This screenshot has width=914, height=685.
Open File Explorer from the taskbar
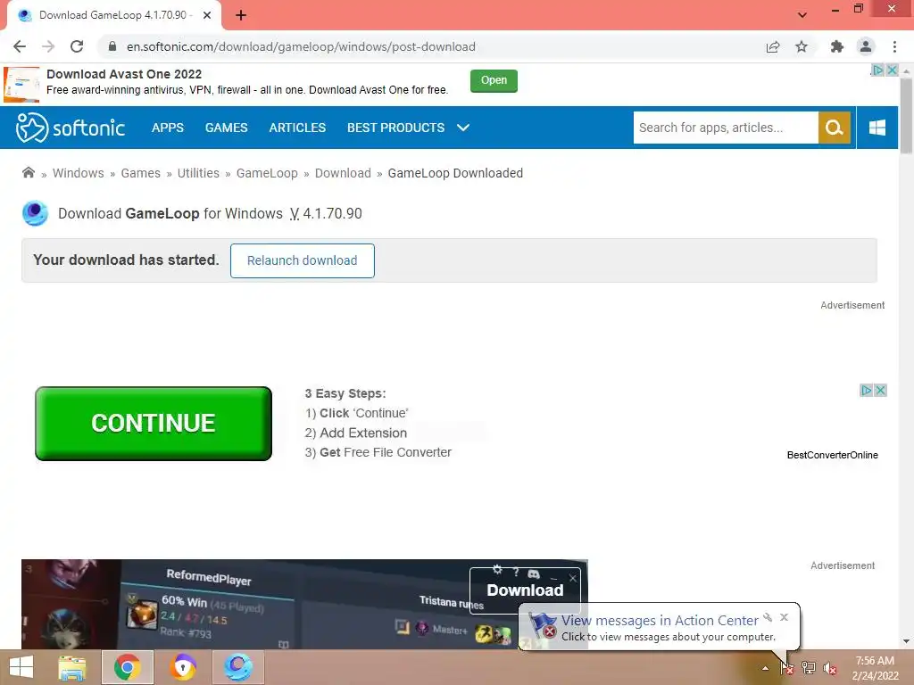click(71, 667)
